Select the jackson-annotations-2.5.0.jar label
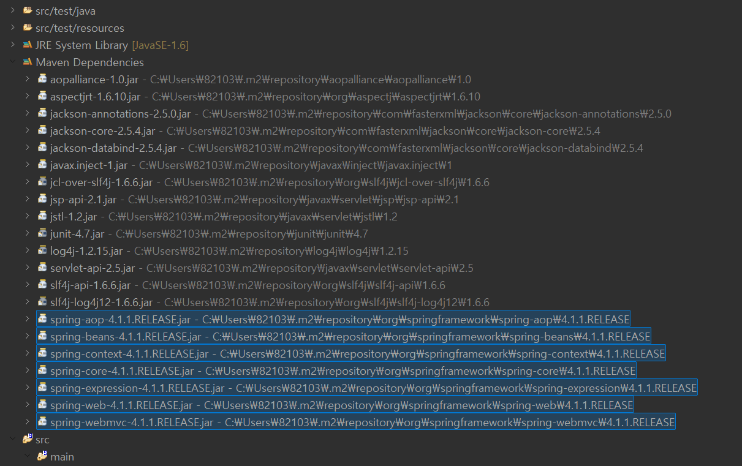742x466 pixels. click(x=121, y=114)
